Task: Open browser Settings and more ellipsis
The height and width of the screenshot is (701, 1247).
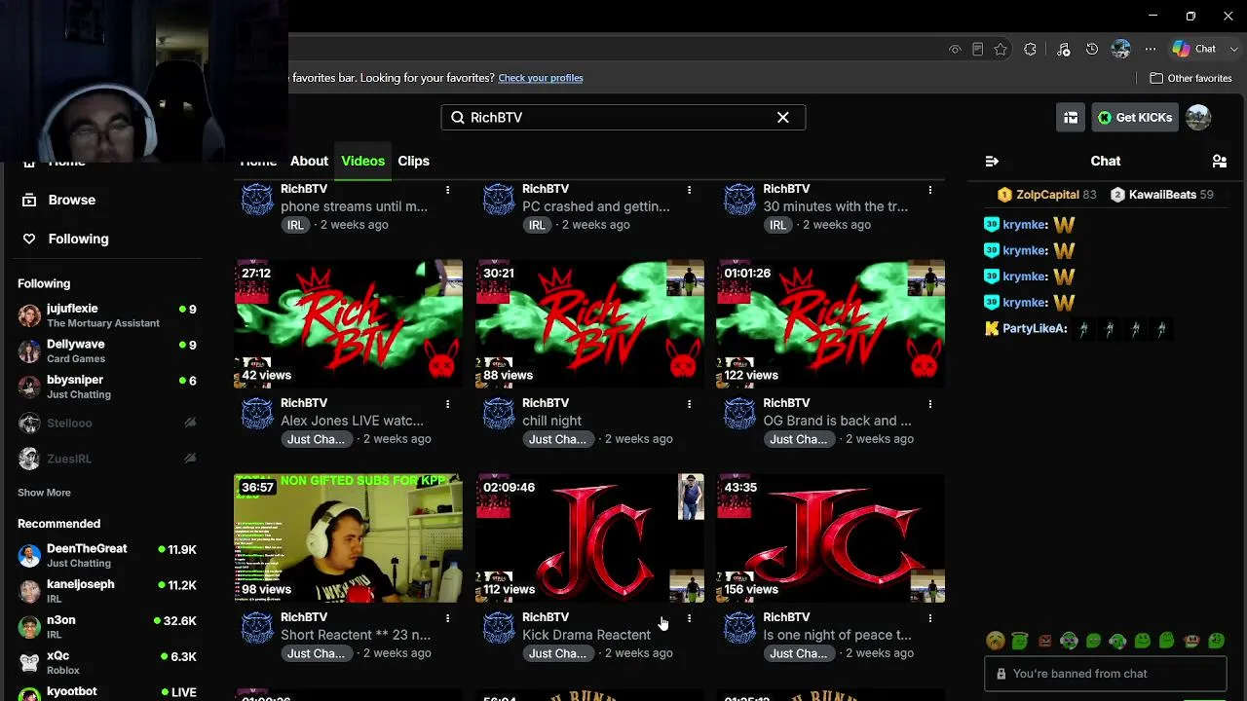Action: 1151,50
